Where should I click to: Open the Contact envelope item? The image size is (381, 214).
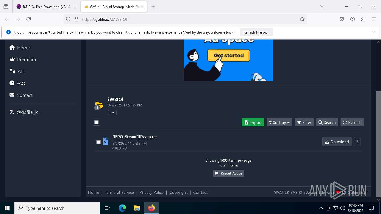pos(21,95)
